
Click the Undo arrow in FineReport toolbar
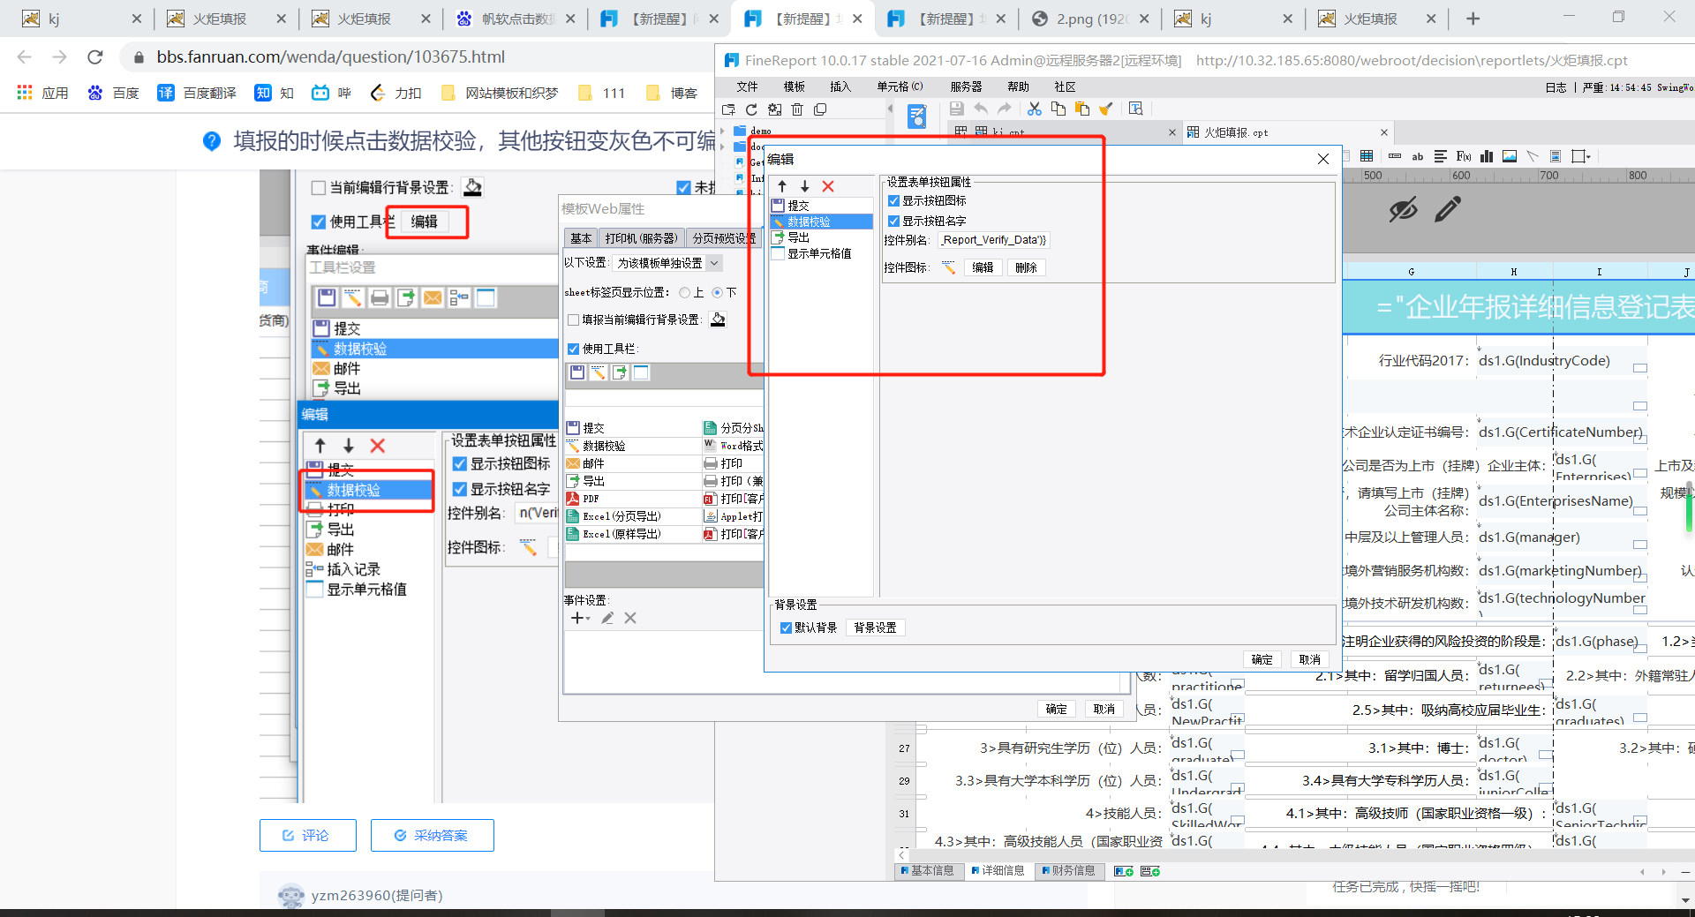(981, 109)
